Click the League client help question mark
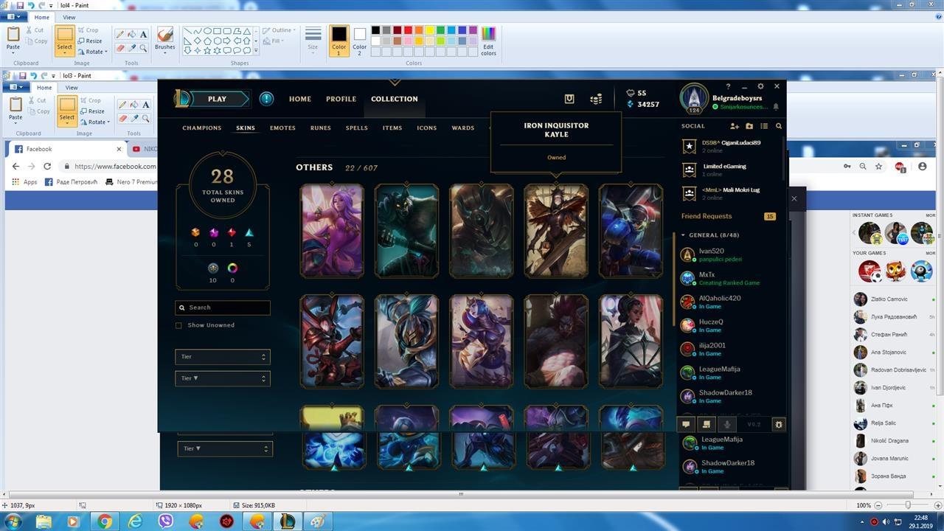944x531 pixels. coord(728,86)
